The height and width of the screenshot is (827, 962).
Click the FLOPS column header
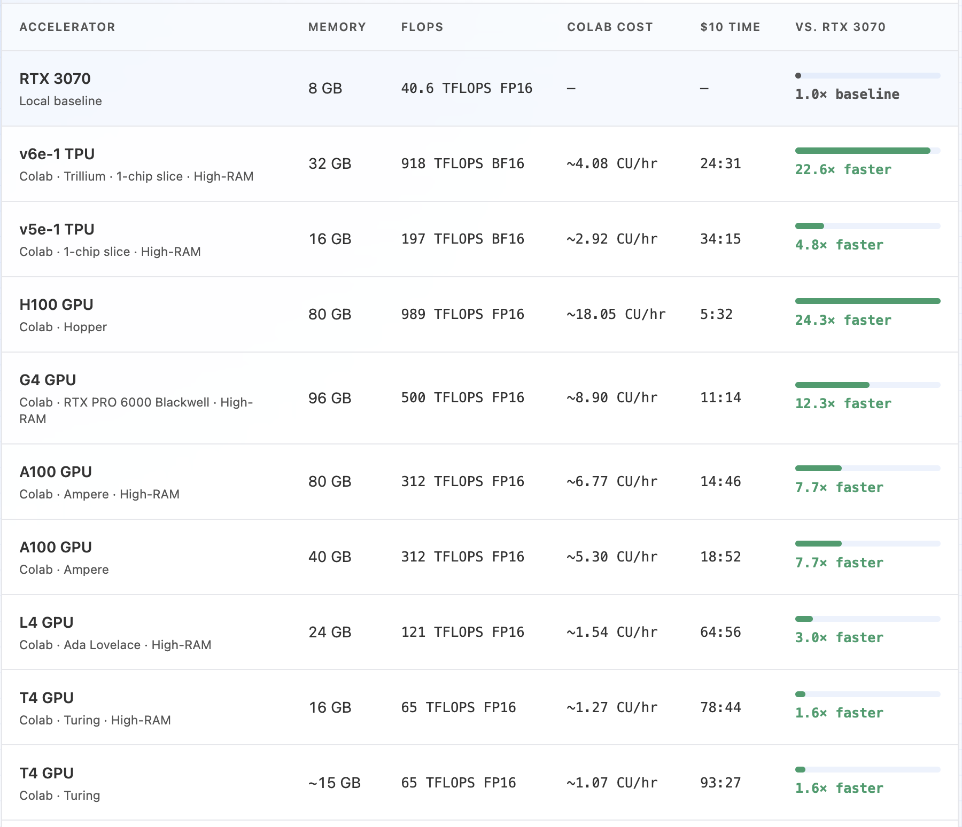point(422,27)
